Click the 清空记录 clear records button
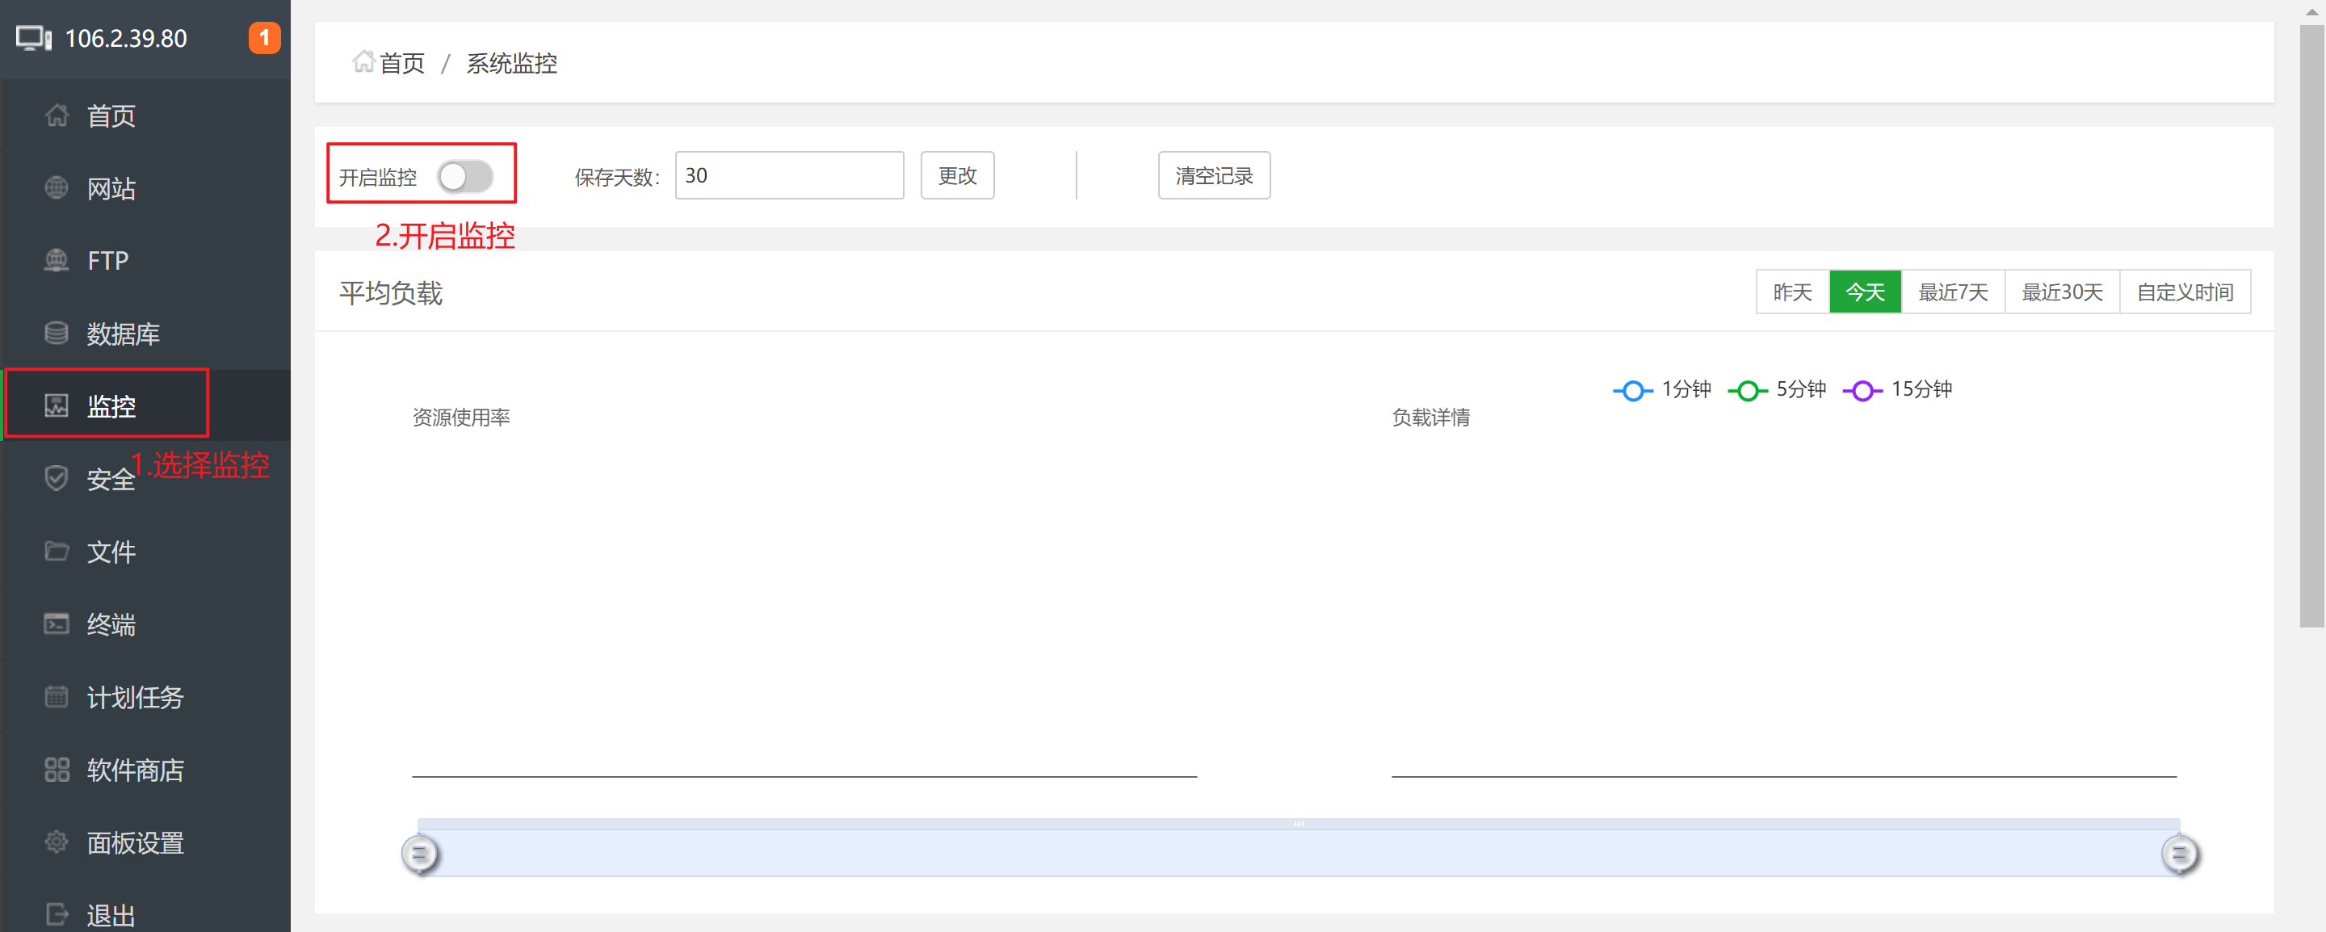This screenshot has width=2326, height=932. click(1214, 175)
